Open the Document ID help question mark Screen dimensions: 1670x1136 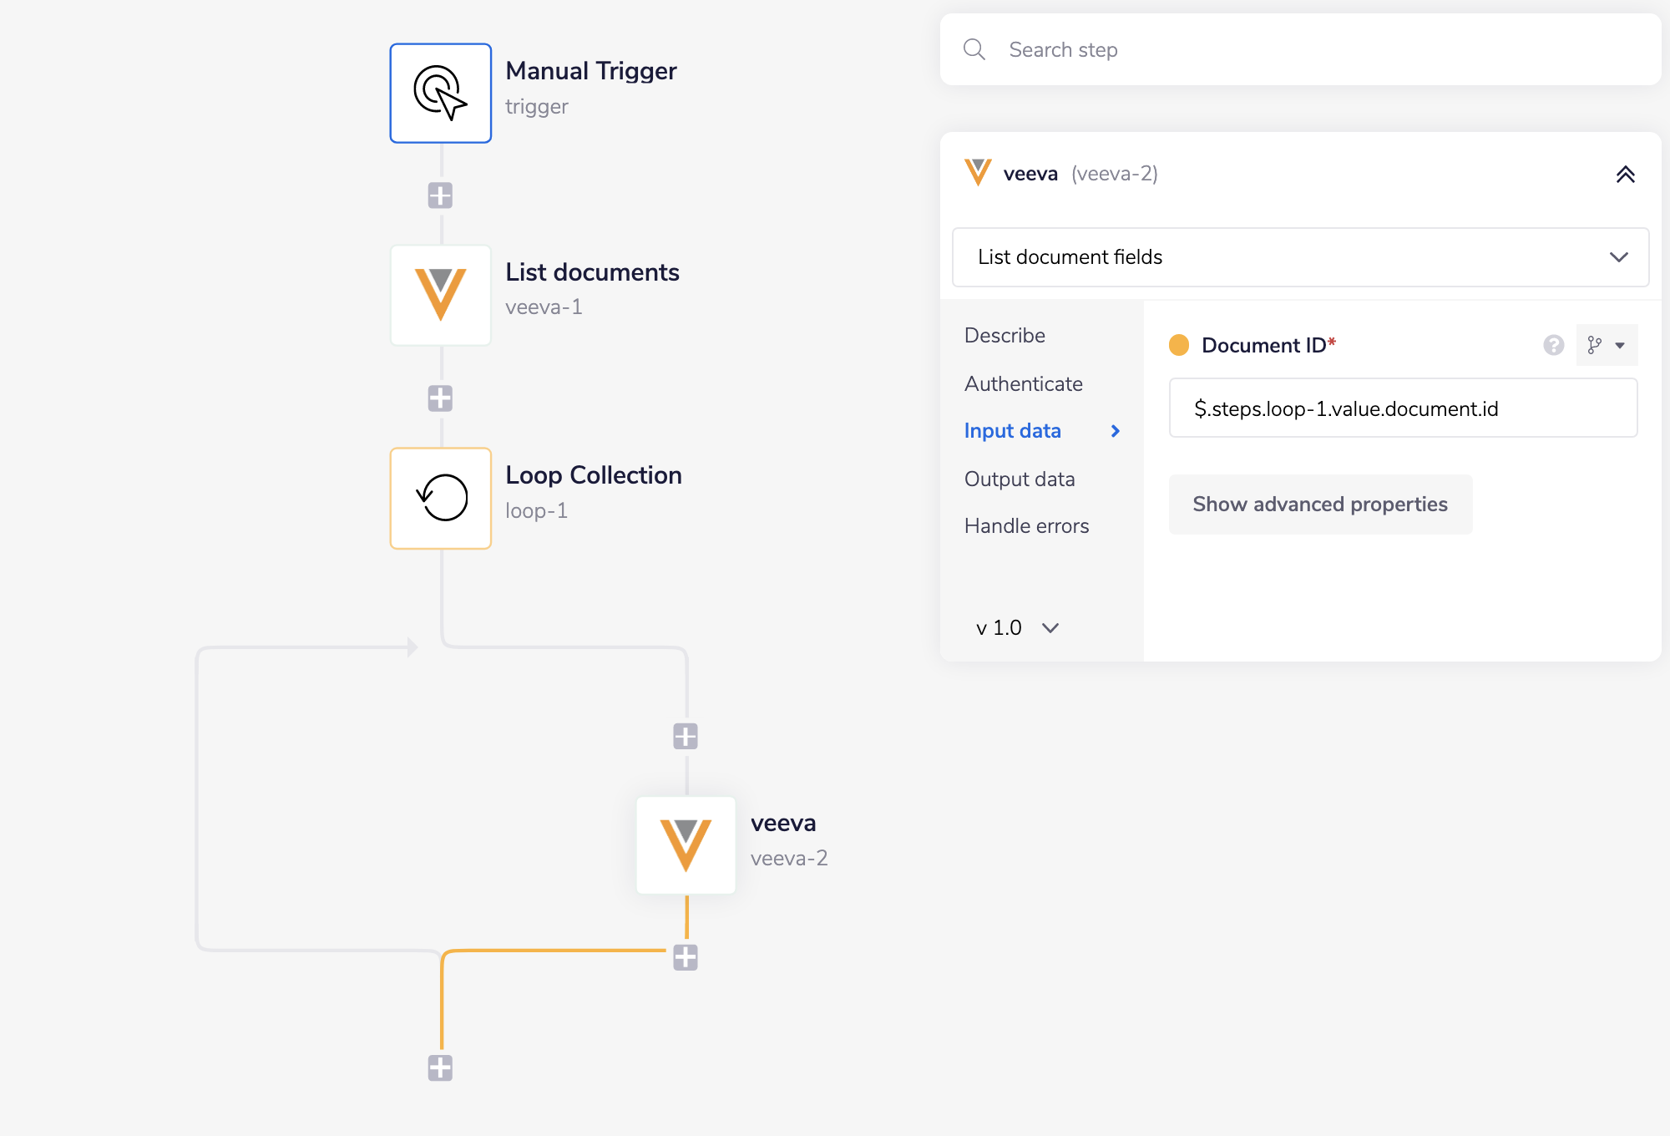point(1553,345)
